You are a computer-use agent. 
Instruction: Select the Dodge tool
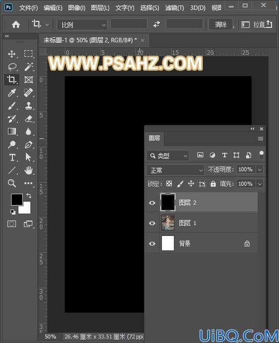(11, 144)
